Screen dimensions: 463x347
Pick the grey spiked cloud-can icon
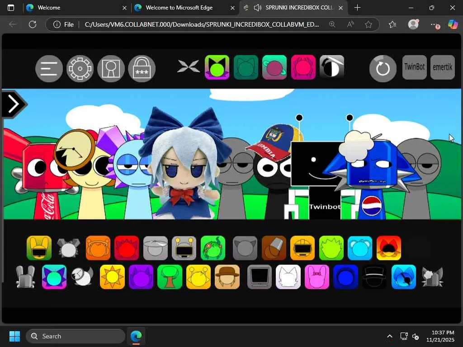tap(432, 277)
